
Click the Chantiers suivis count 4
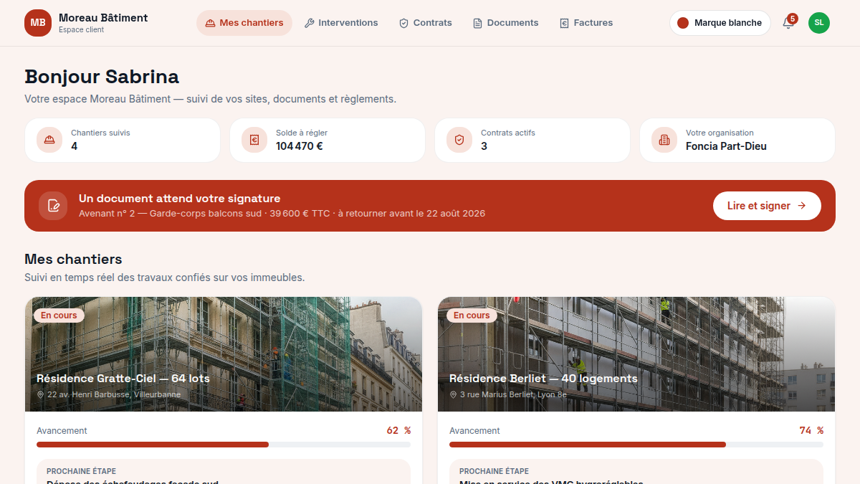[75, 146]
